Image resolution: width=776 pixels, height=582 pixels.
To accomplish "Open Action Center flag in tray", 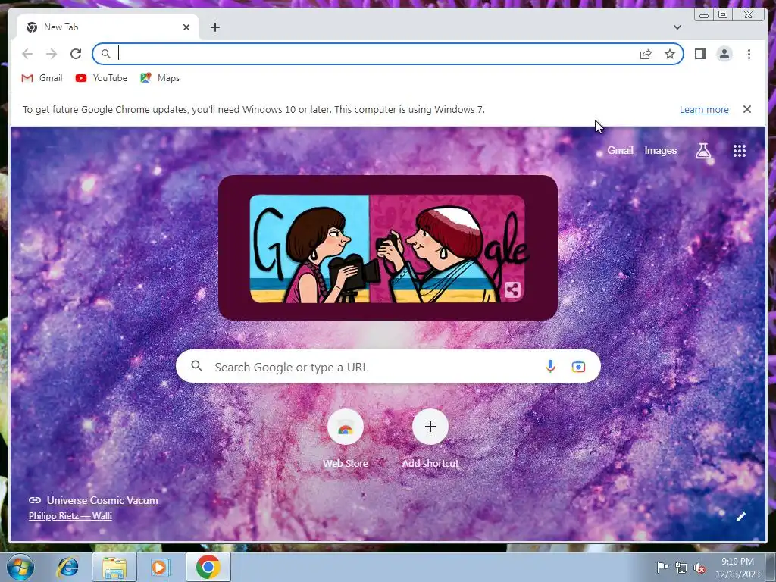I will point(662,568).
